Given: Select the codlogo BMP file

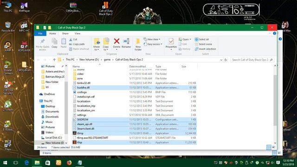Looking at the screenshot, I should (134, 92).
